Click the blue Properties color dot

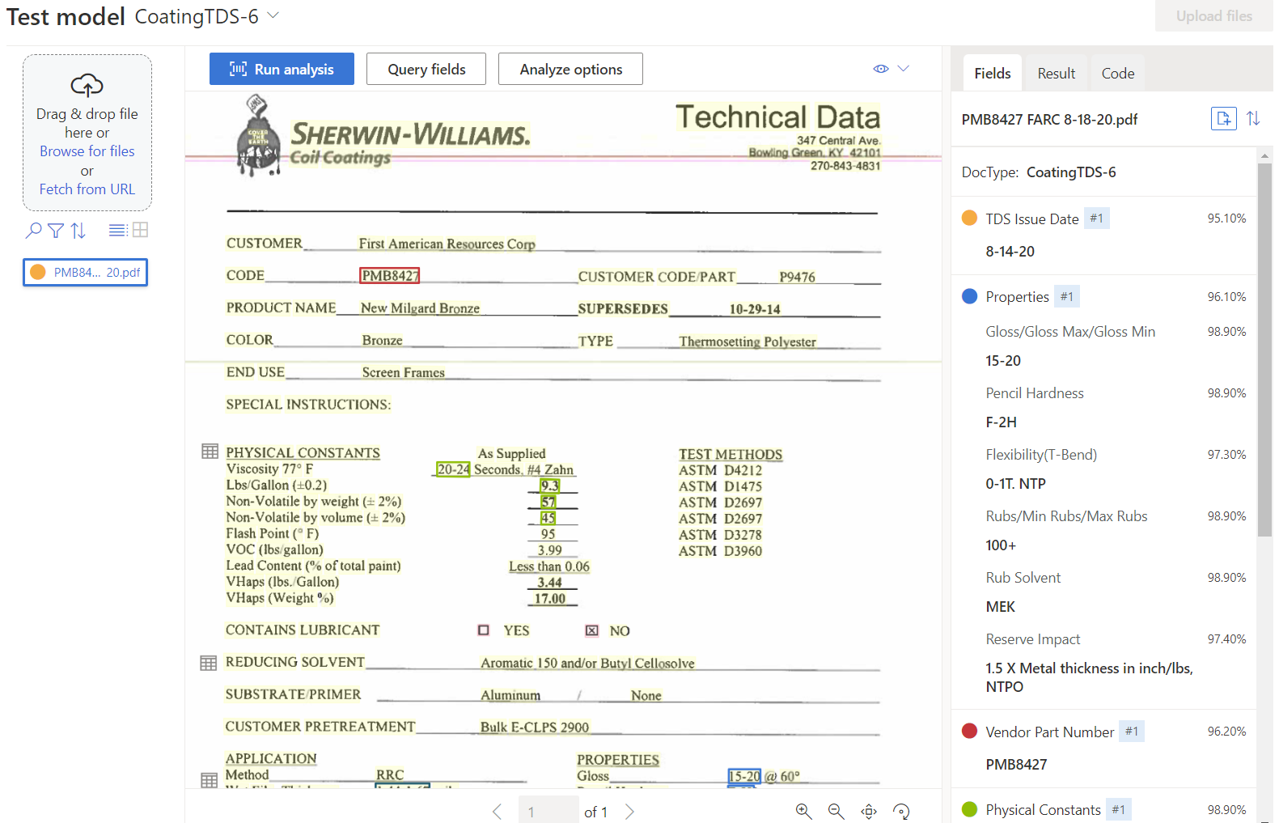(x=969, y=296)
